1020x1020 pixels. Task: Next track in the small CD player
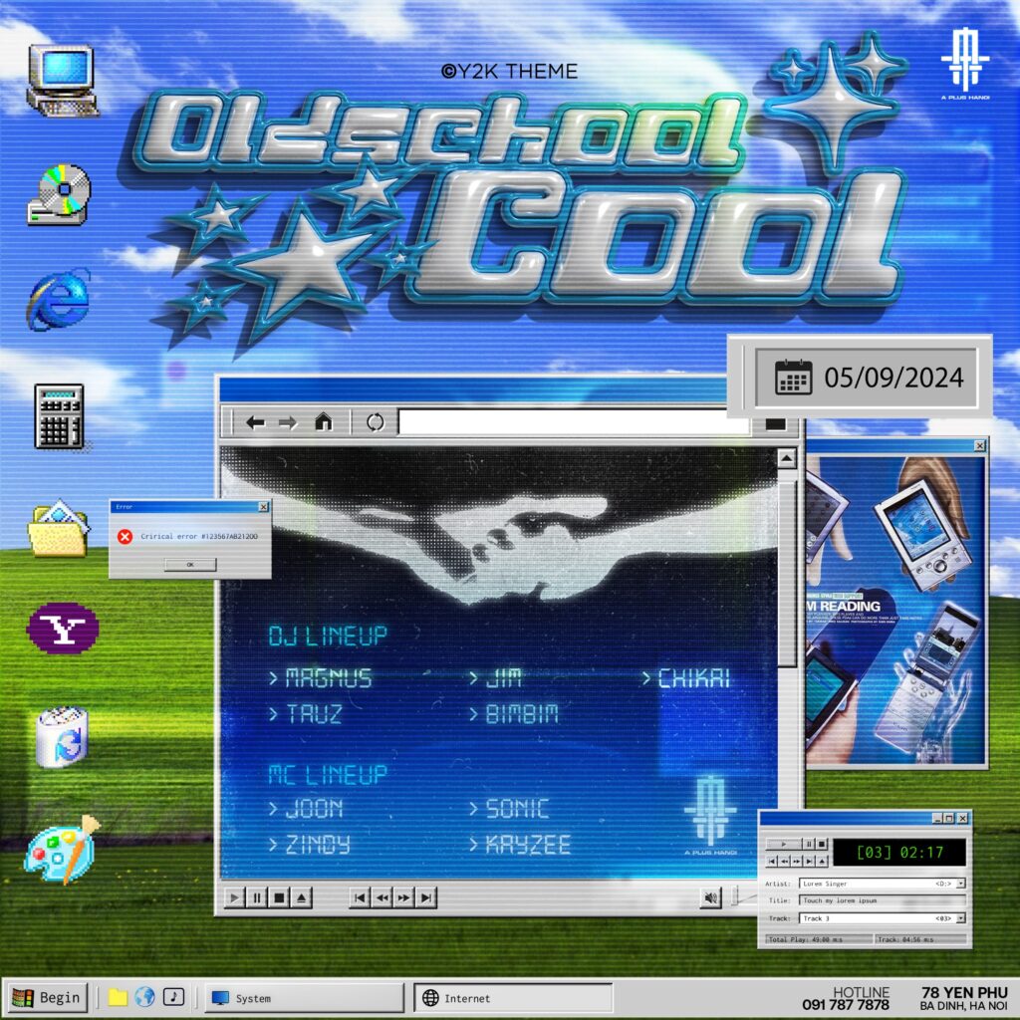coord(809,862)
